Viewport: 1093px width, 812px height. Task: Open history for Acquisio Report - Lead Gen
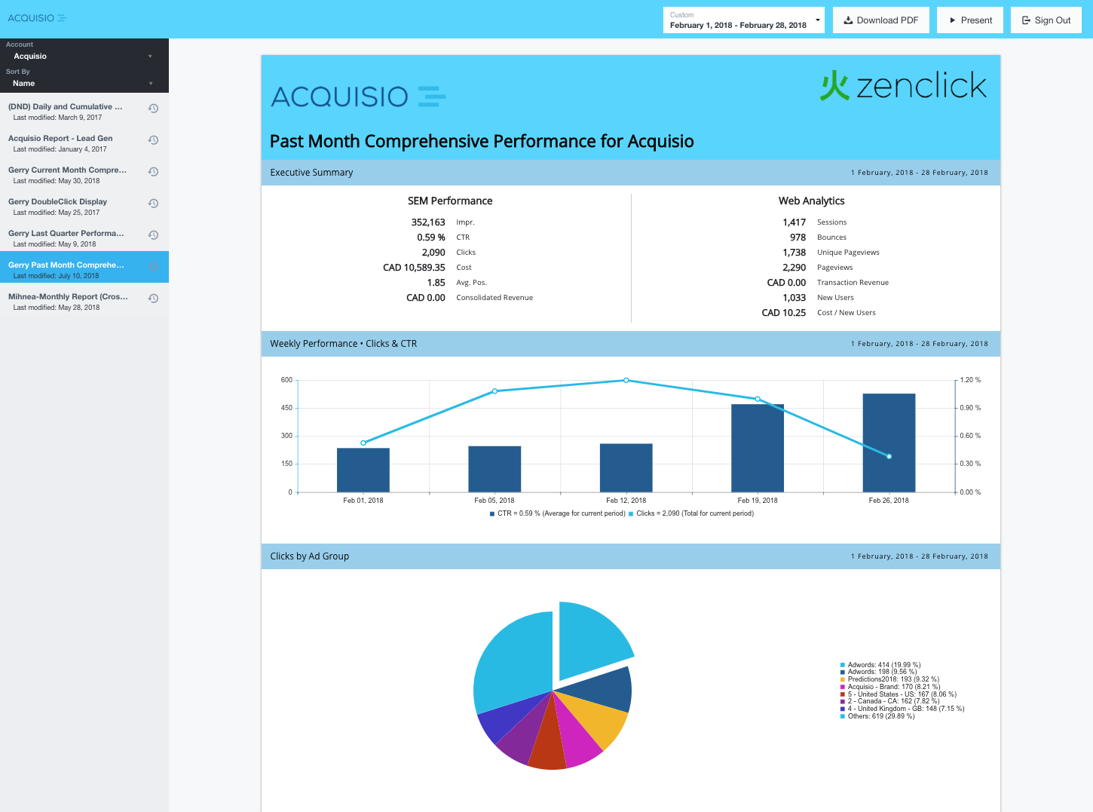(153, 140)
